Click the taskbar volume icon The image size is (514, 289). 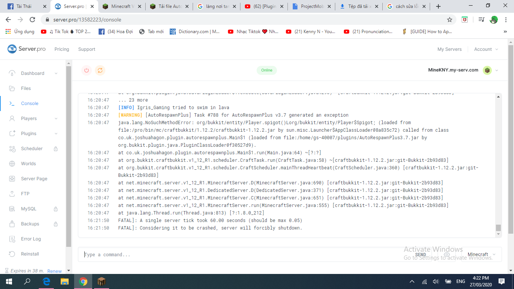click(436, 281)
